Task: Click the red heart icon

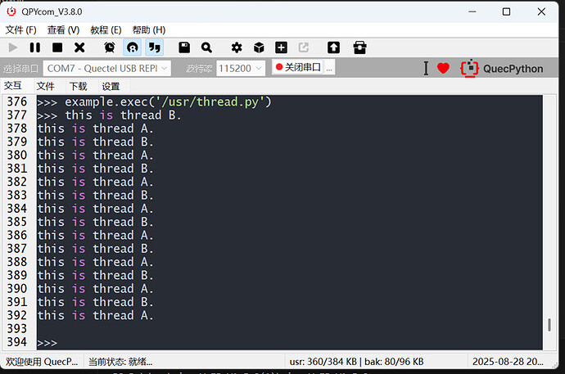Action: [x=443, y=69]
